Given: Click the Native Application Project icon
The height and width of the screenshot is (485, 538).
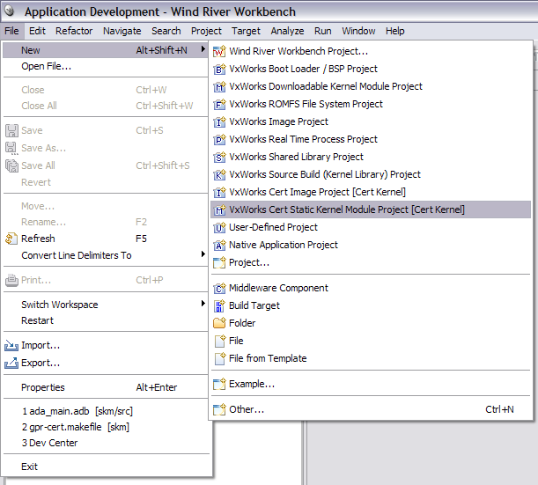Looking at the screenshot, I should [219, 245].
